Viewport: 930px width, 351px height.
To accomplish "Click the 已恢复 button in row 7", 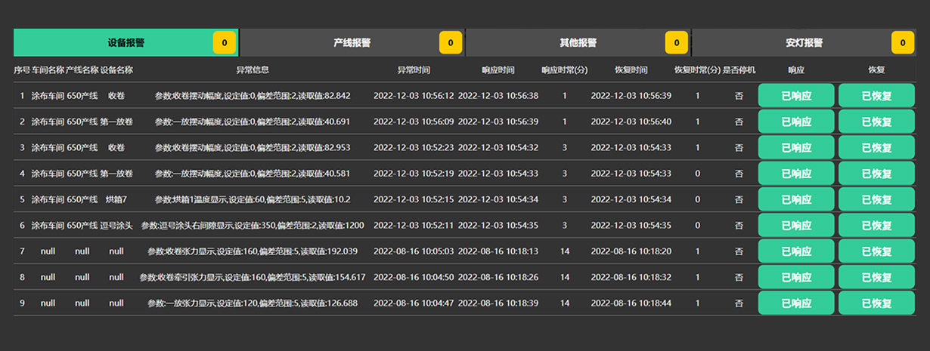I will (876, 251).
